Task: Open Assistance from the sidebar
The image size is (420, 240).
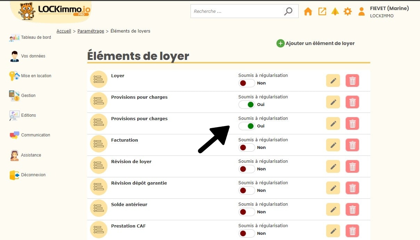Action: tap(25, 155)
